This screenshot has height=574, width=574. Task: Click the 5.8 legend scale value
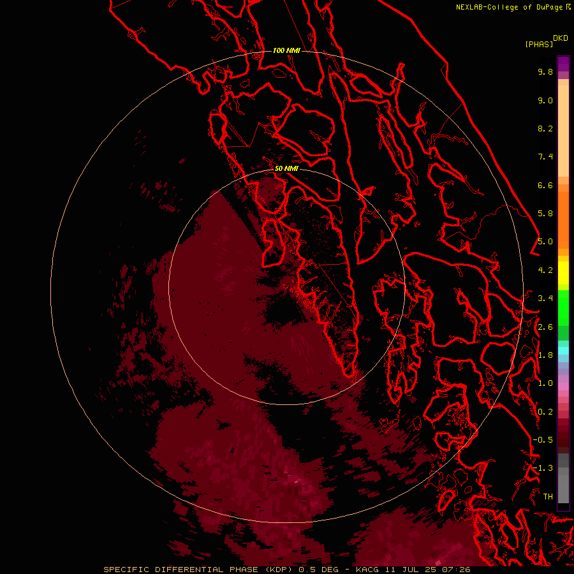tap(545, 214)
